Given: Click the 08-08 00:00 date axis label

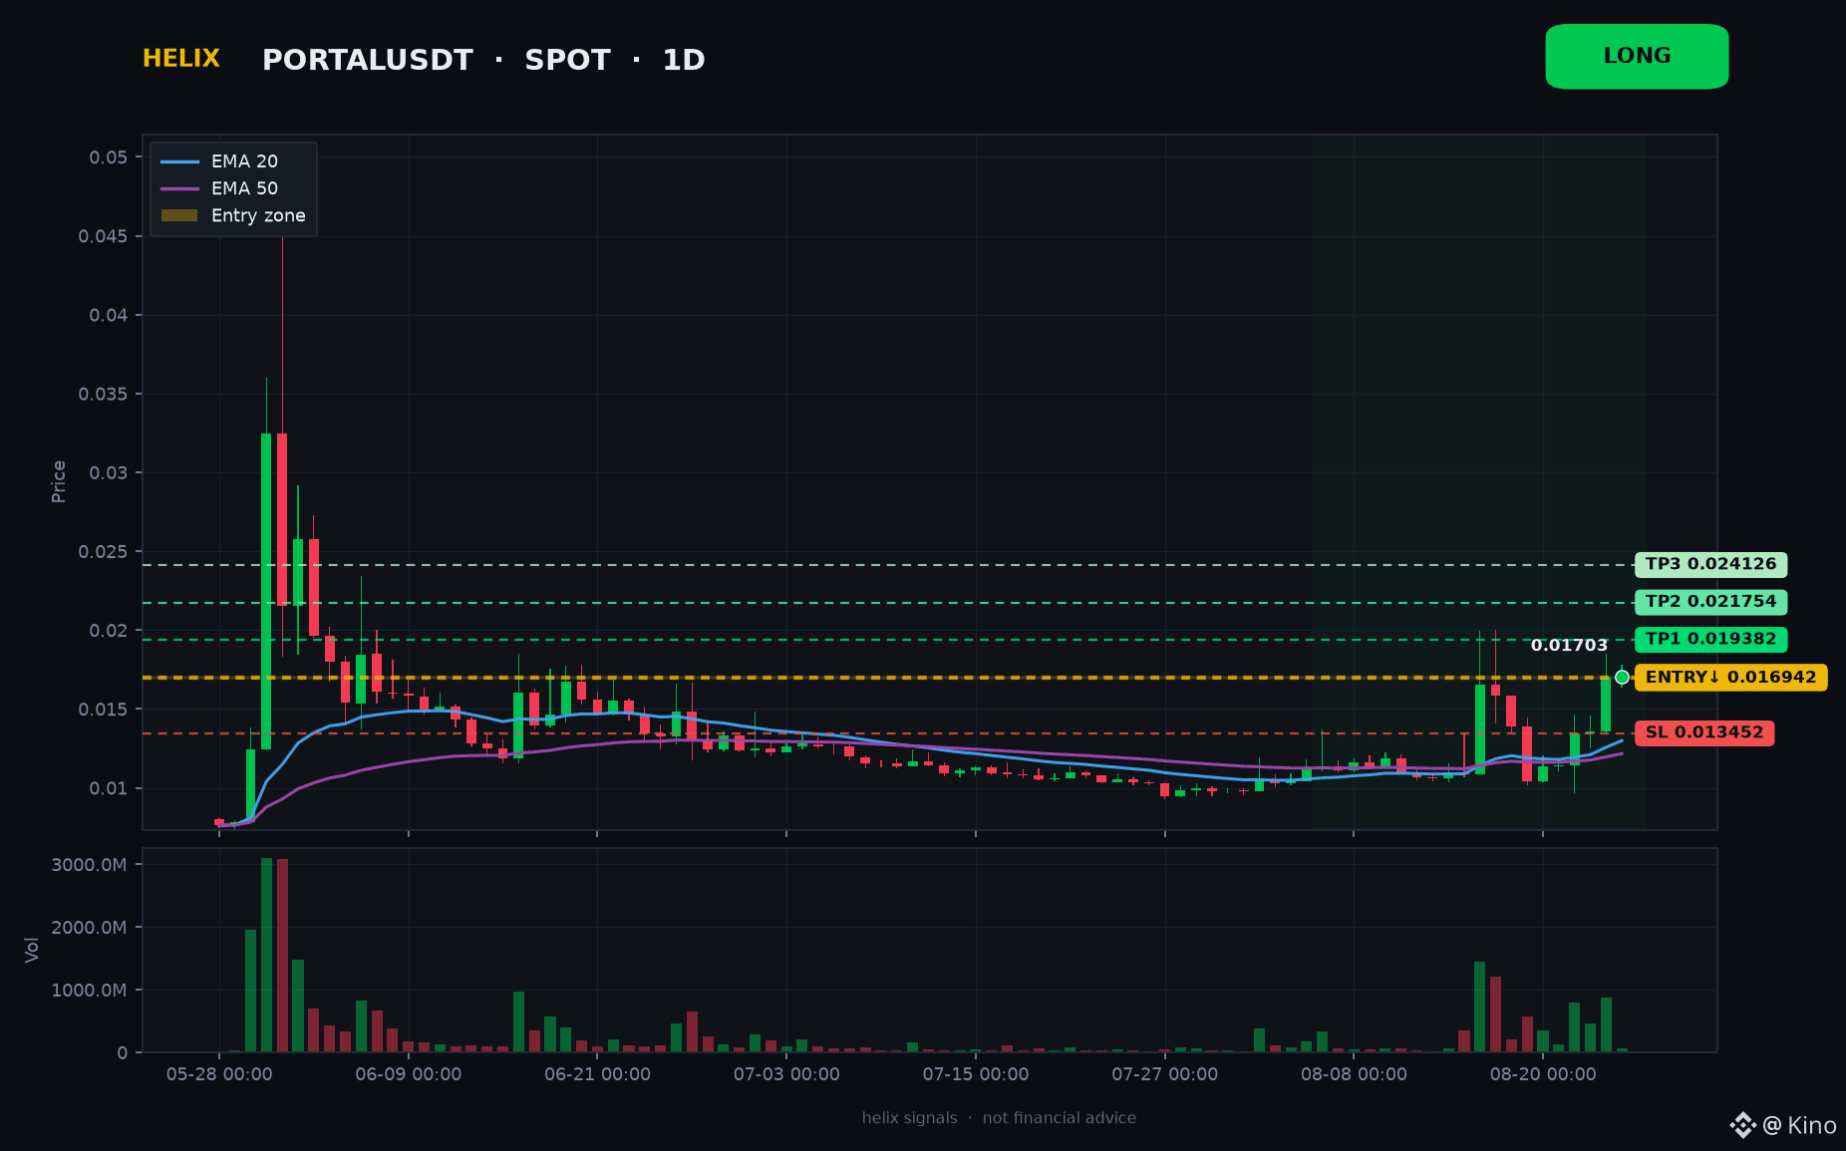Looking at the screenshot, I should coord(1354,1074).
